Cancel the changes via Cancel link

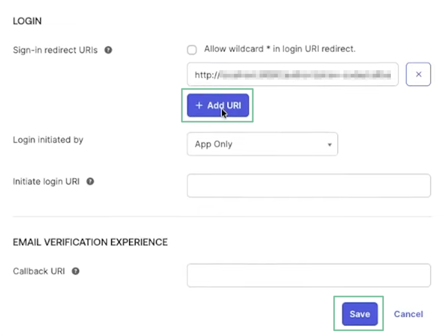tap(408, 314)
